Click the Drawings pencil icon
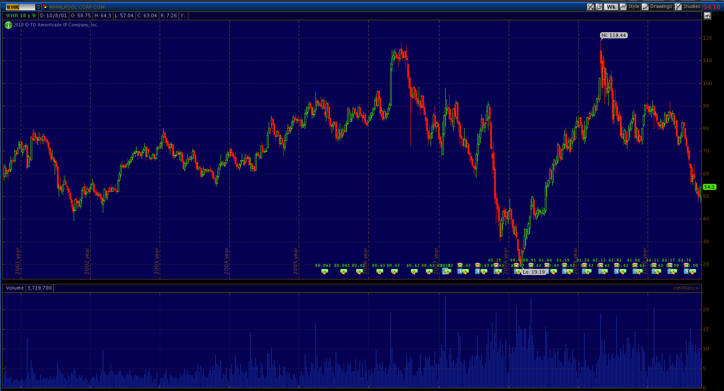 645,7
